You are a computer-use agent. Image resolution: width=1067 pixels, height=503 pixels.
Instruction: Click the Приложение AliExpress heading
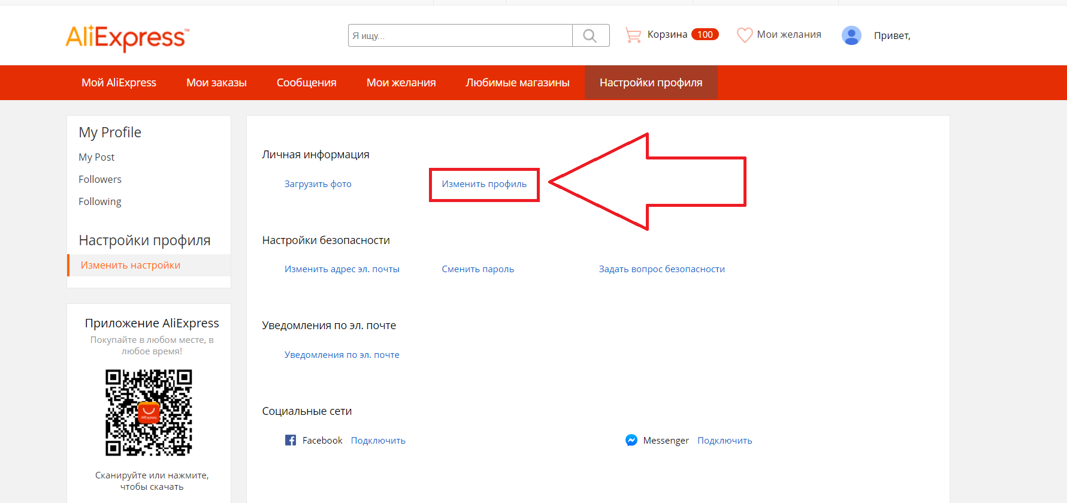(x=152, y=323)
